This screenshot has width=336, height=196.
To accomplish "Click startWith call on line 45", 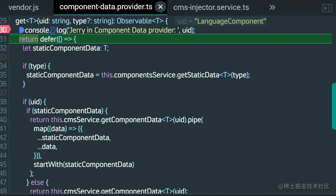I will (x=48, y=164).
